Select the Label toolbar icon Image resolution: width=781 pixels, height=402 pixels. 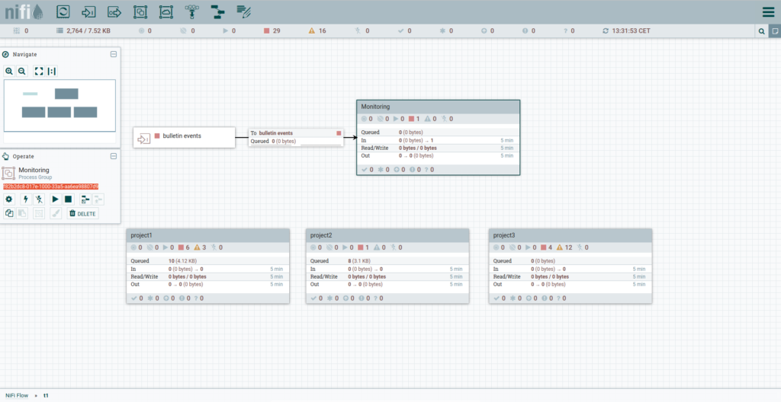243,11
